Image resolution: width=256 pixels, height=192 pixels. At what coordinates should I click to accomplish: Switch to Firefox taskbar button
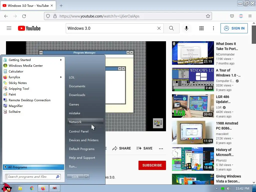pyautogui.click(x=43, y=188)
